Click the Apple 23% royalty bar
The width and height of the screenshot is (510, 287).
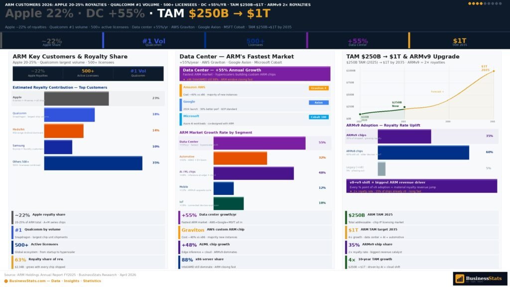pyautogui.click(x=76, y=99)
